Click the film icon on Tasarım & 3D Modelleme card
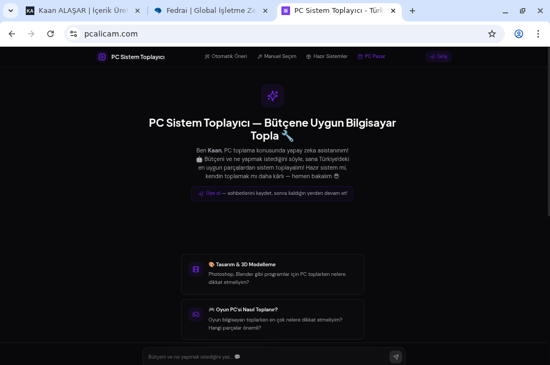Screen dimensions: 550x365 (x=196, y=269)
